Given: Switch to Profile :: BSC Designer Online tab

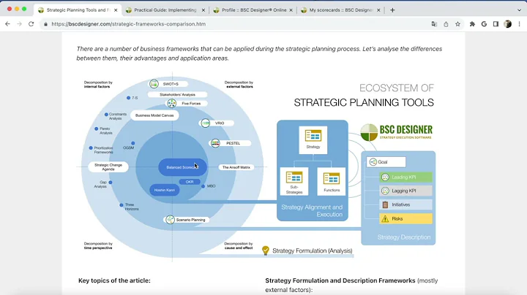Looking at the screenshot, I should point(252,10).
